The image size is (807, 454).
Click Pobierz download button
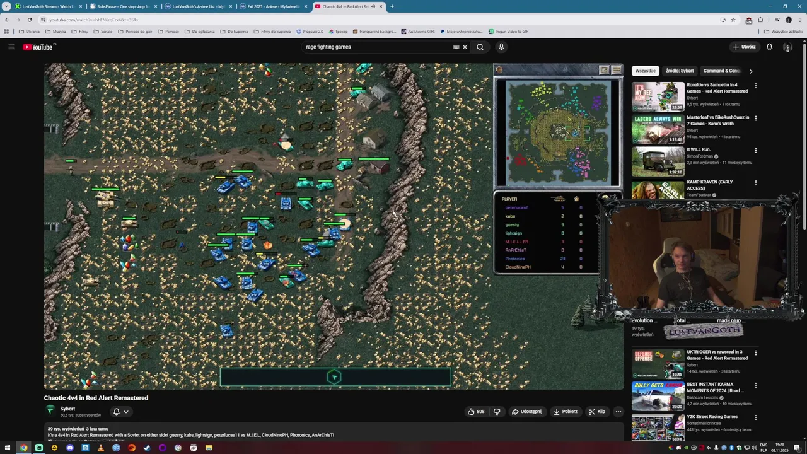pos(565,412)
